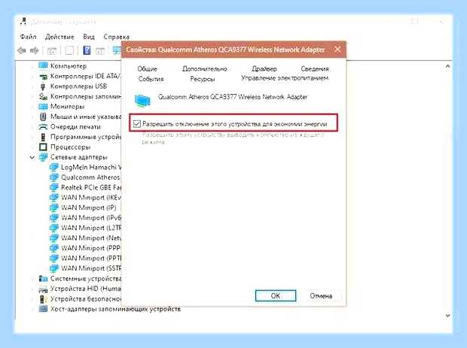Close the Properties dialog with X
Viewport: 467px width, 348px height.
pyautogui.click(x=337, y=50)
